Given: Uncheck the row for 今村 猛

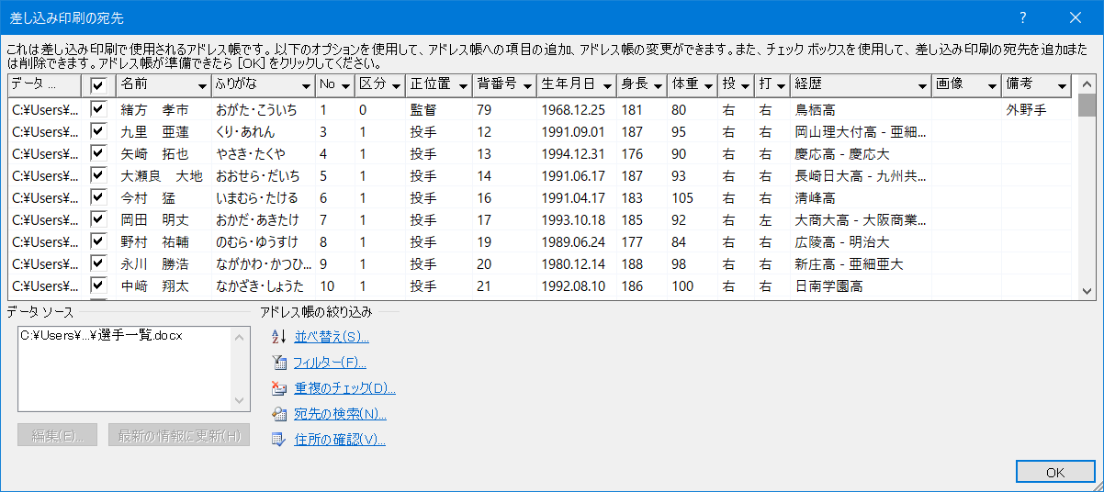Looking at the screenshot, I should tap(98, 197).
